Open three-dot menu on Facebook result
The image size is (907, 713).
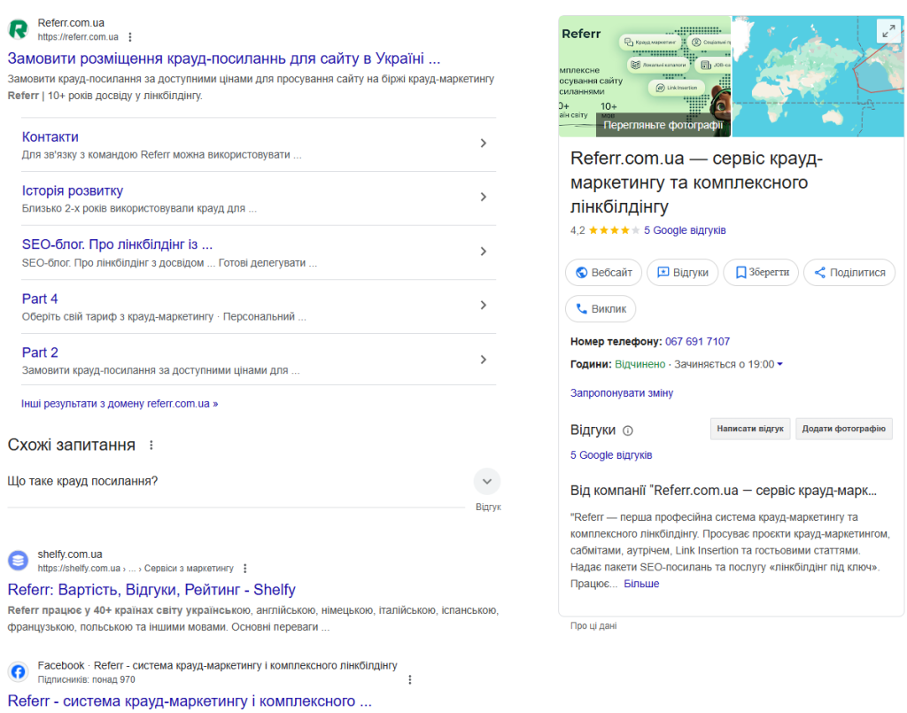pyautogui.click(x=409, y=679)
